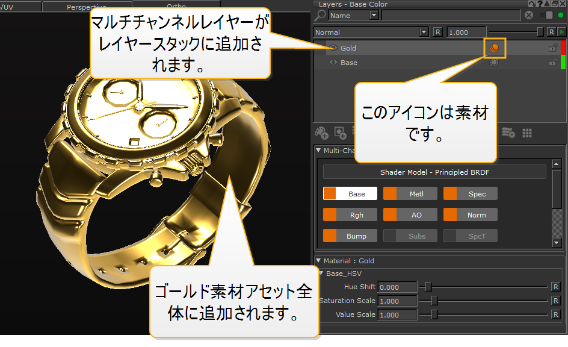Collapse the Material : Gold section
The image size is (568, 347).
[319, 261]
